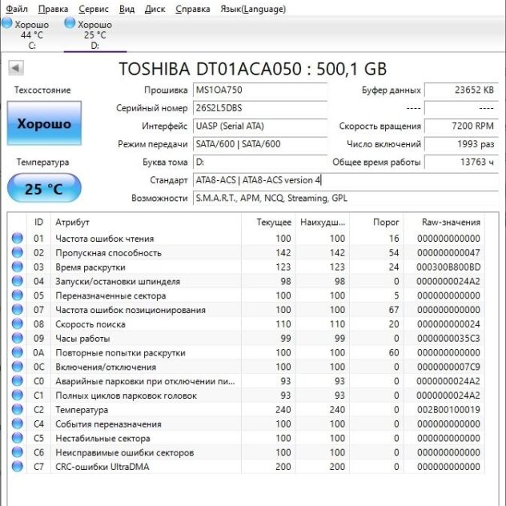Select the status orb for disk D:
The image size is (506, 506).
click(70, 25)
